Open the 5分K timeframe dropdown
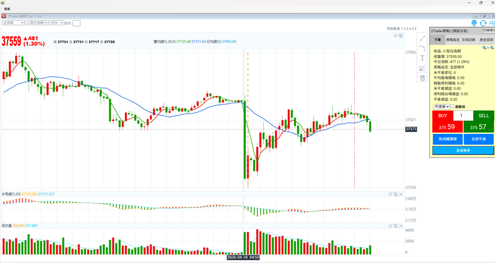The height and width of the screenshot is (263, 495). 56,23
